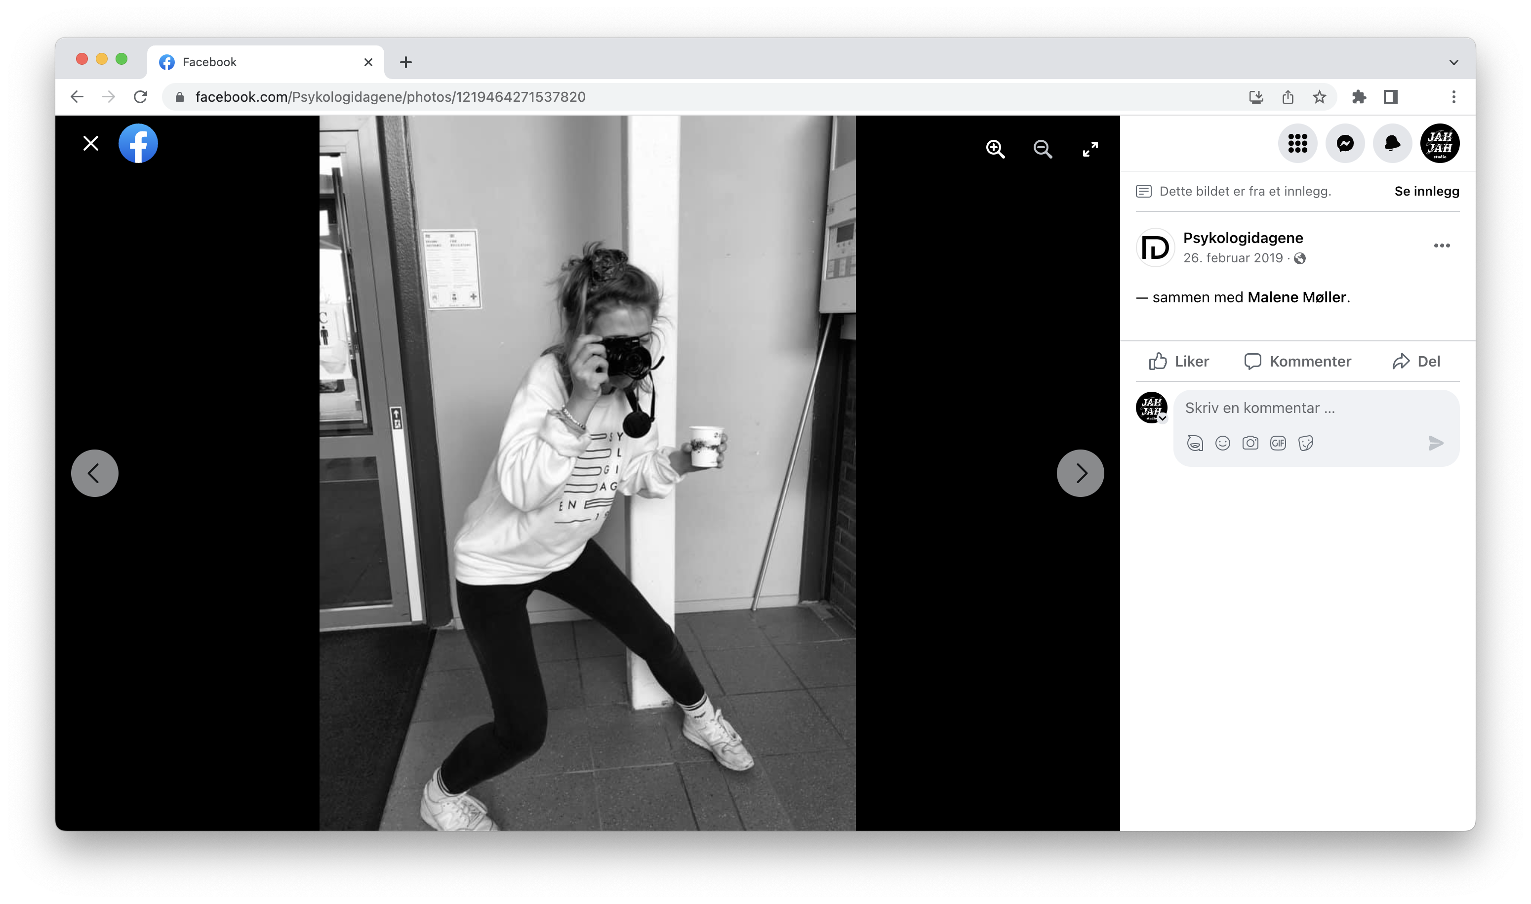Open a new browser tab
Viewport: 1531px width, 904px height.
[405, 62]
